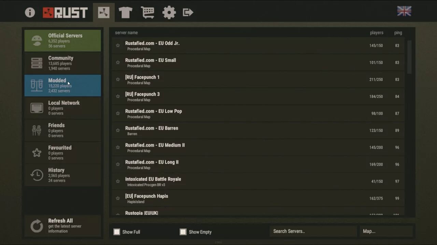Sort by players column header
The width and height of the screenshot is (437, 245).
[377, 33]
